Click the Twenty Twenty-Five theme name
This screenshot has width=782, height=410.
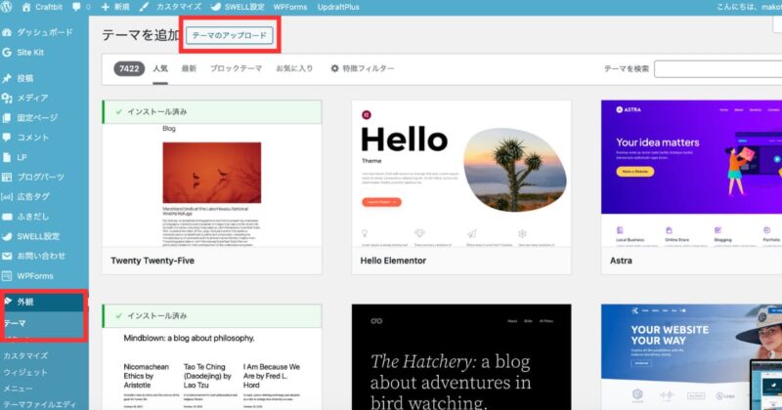[152, 261]
